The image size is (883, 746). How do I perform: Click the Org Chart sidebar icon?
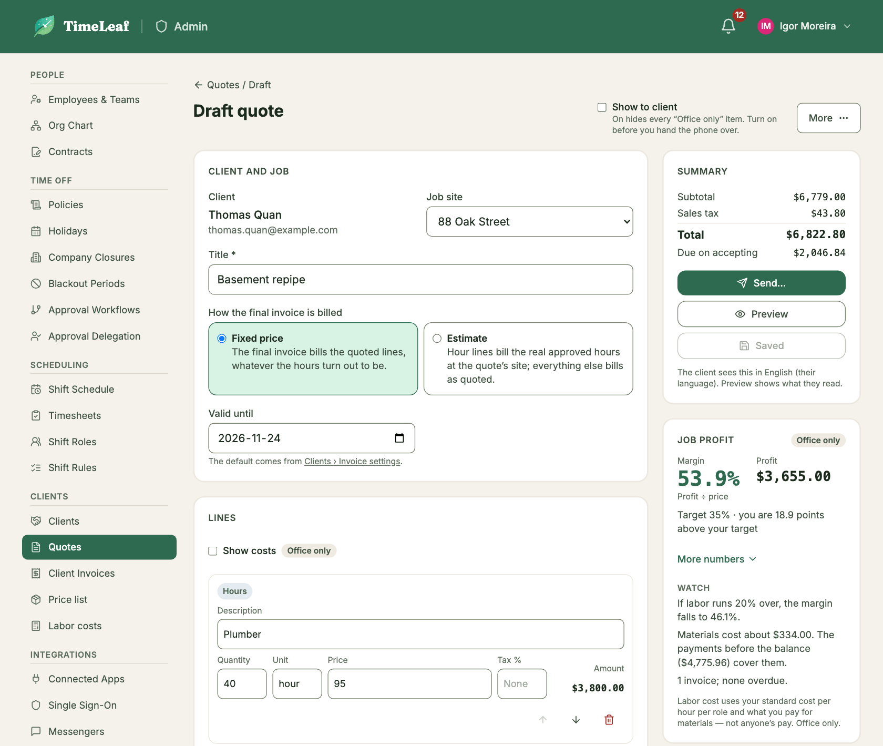coord(36,126)
